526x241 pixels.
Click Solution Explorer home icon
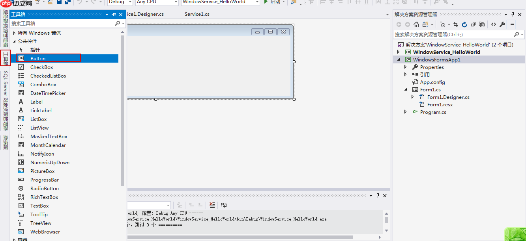click(416, 24)
